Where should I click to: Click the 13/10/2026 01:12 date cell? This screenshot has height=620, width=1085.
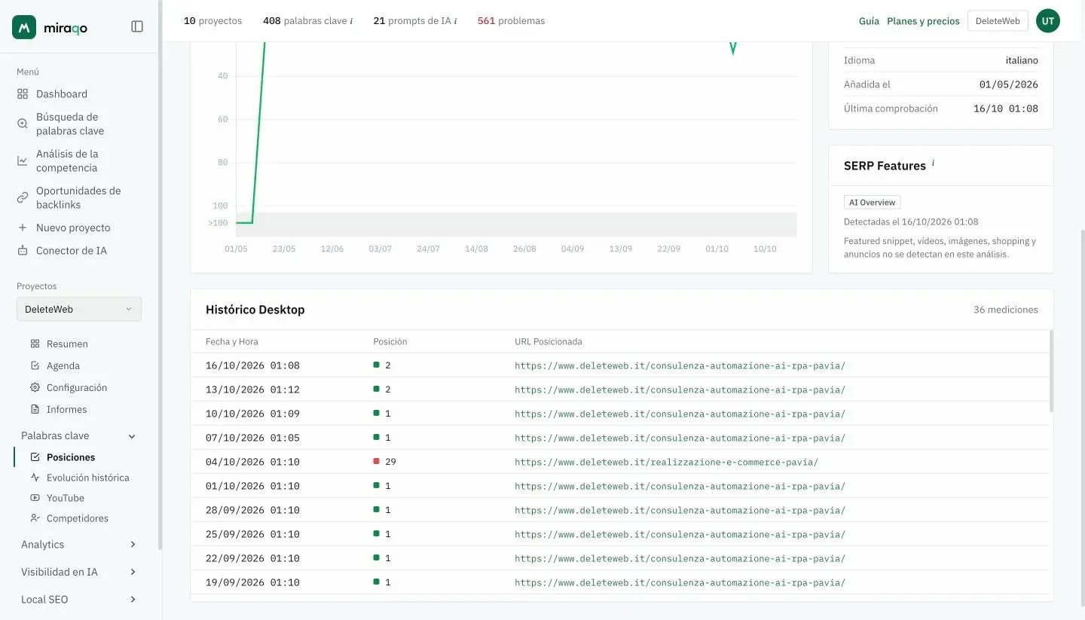pyautogui.click(x=252, y=389)
